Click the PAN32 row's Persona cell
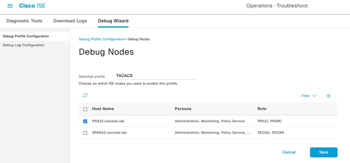The height and width of the screenshot is (163, 350). [x=210, y=121]
